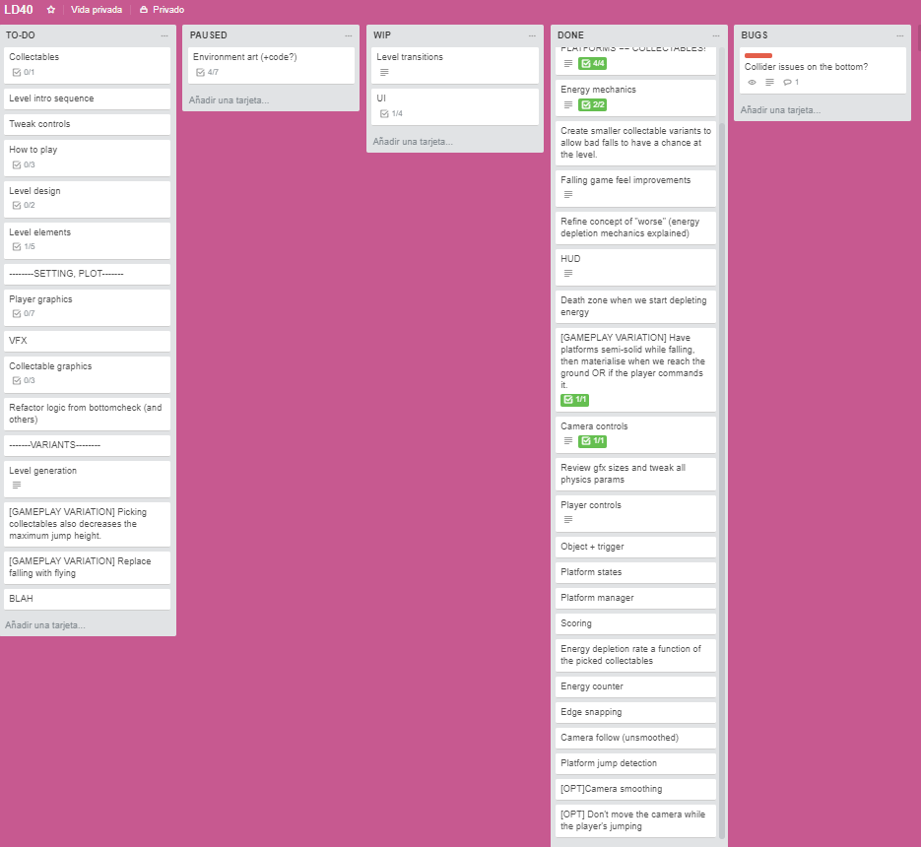Click 'Añadir una tarjeta...' in WIP list
The width and height of the screenshot is (921, 847).
(413, 142)
